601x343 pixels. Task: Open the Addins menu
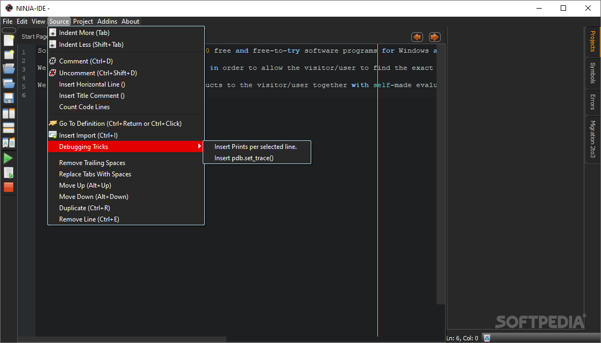tap(108, 22)
